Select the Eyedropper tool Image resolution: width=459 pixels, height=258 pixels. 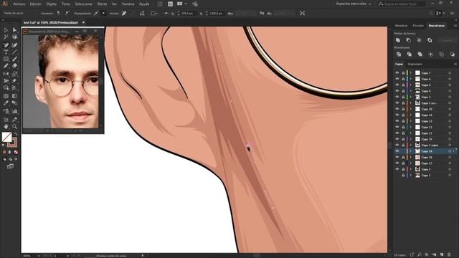click(x=6, y=103)
